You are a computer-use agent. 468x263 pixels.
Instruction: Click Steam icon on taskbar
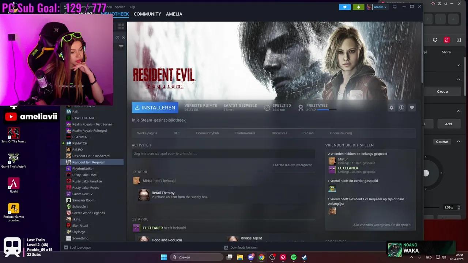coord(304,257)
